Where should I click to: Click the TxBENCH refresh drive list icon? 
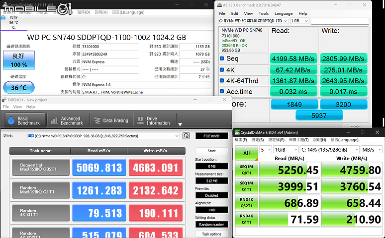tap(186, 136)
